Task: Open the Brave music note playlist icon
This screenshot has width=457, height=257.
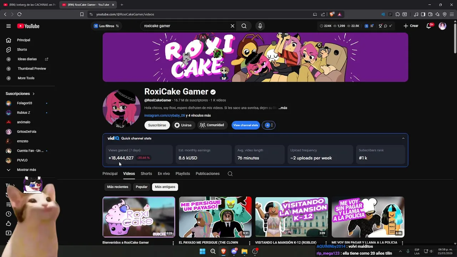Action: point(416,14)
